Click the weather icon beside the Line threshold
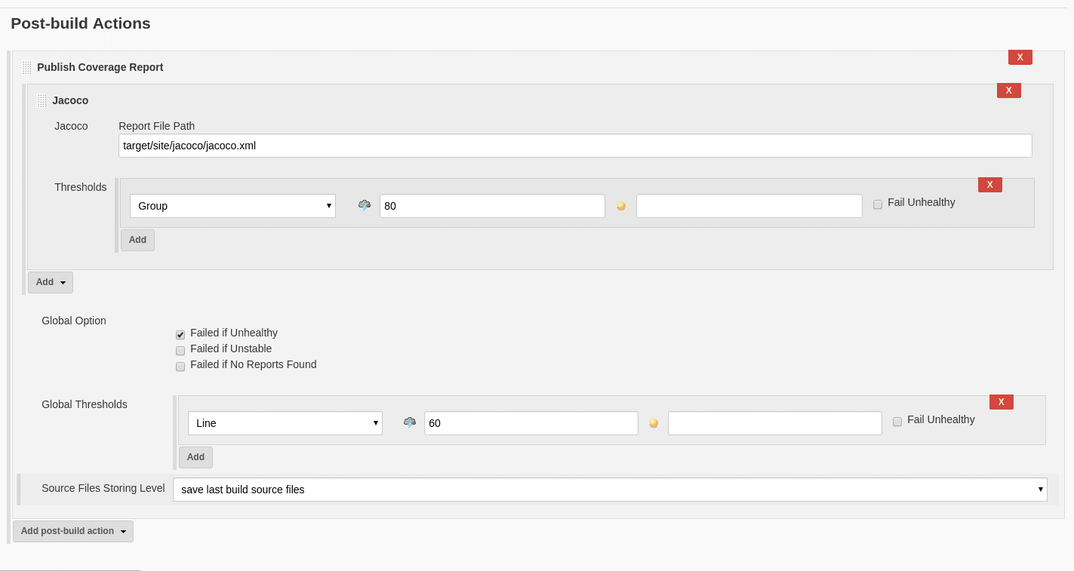 pos(408,422)
